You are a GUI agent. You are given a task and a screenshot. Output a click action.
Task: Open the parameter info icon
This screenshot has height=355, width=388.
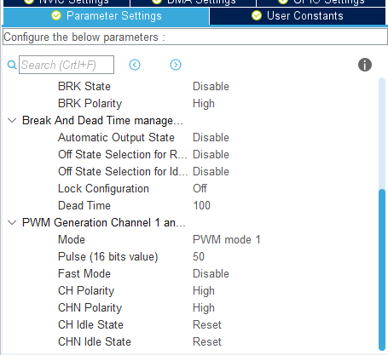point(365,65)
